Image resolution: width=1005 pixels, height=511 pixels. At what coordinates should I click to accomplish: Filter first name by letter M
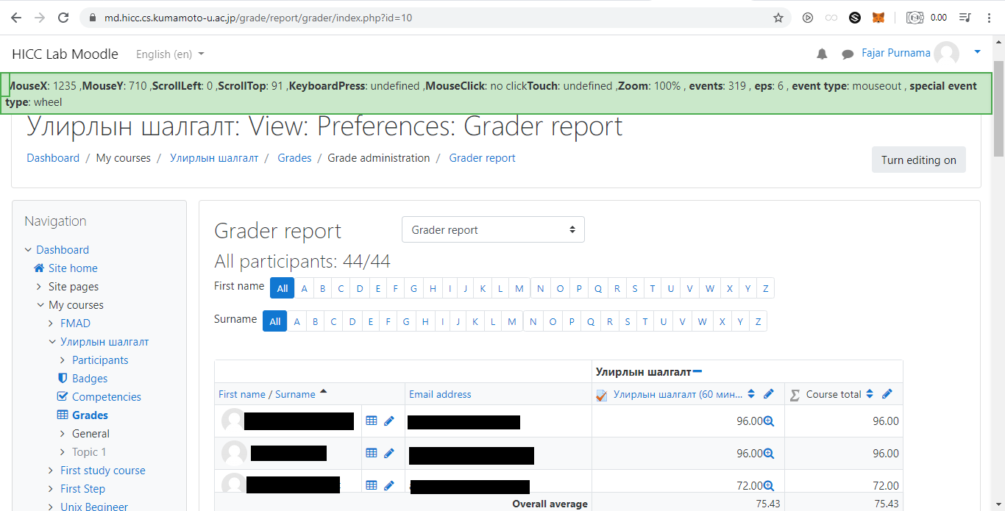click(x=519, y=288)
